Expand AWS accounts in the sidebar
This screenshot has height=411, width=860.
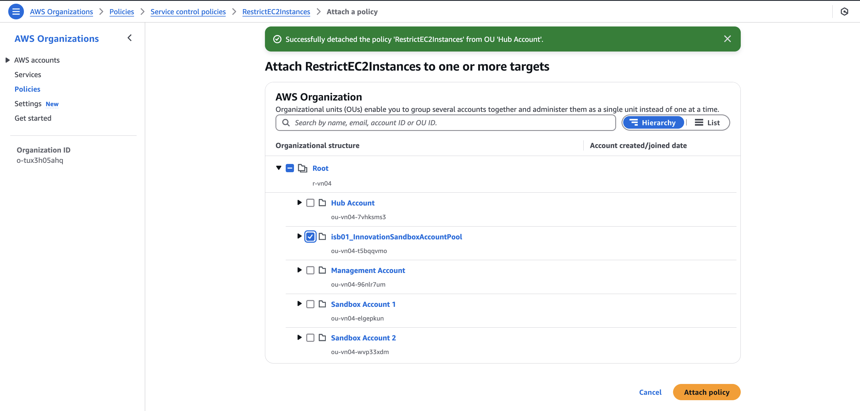coord(8,60)
